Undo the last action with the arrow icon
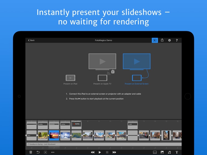 point(38,152)
